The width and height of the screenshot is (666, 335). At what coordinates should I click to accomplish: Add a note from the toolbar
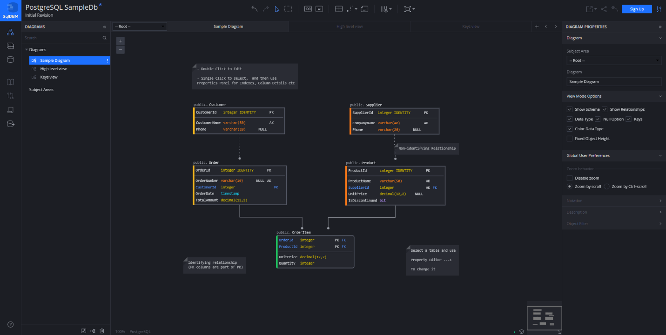[x=364, y=9]
